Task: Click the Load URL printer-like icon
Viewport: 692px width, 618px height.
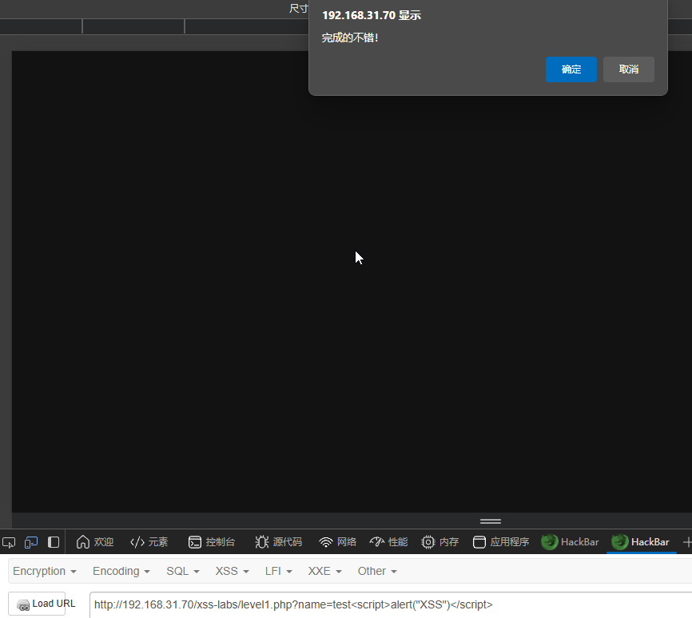Action: pos(23,604)
